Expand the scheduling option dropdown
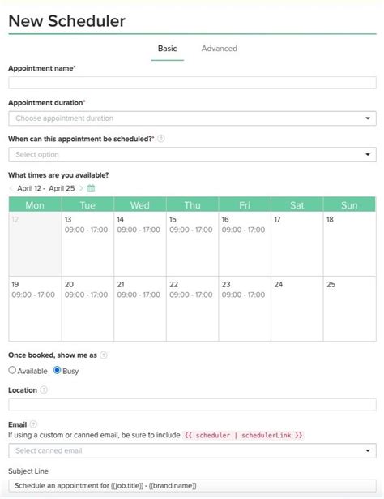The width and height of the screenshot is (384, 499). pos(192,155)
